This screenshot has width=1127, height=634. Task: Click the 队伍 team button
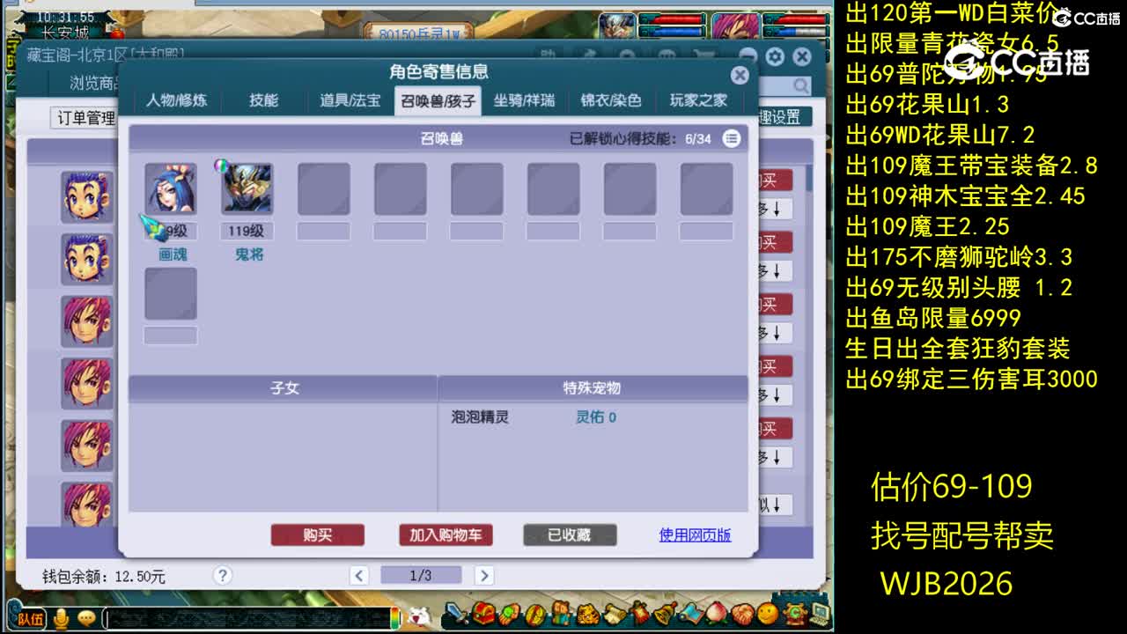coord(30,619)
